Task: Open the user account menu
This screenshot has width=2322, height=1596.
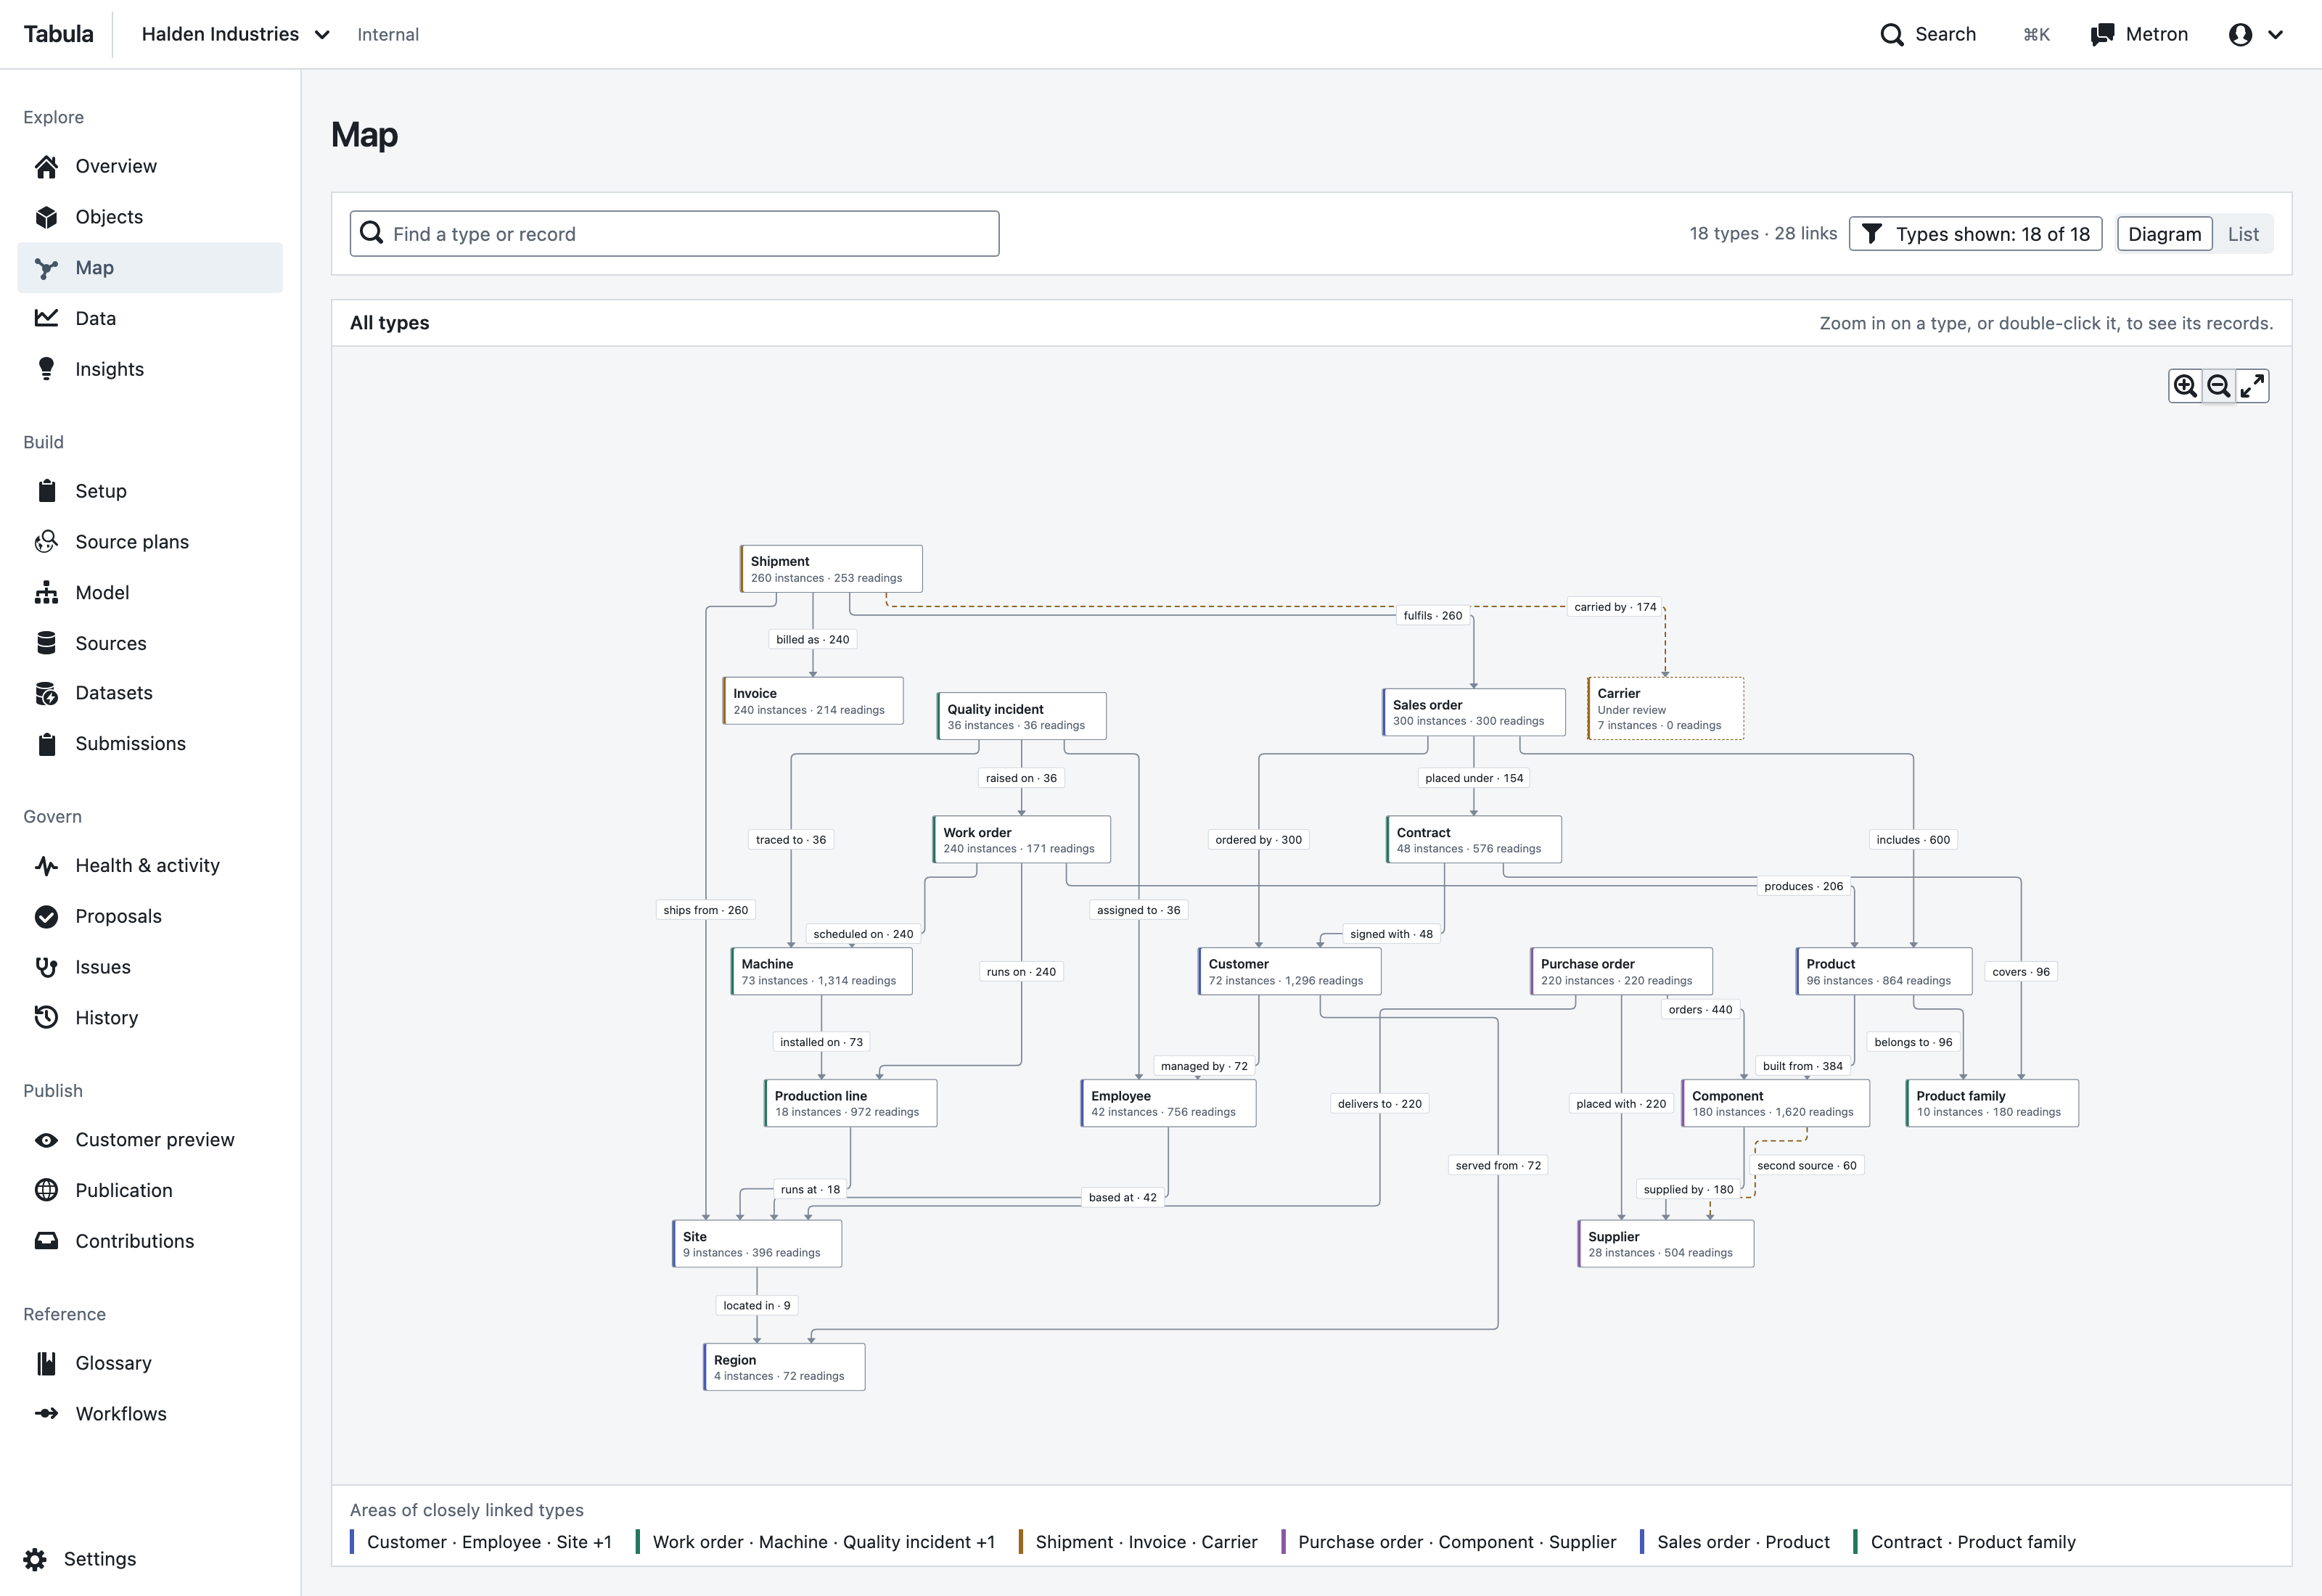Action: 2255,34
